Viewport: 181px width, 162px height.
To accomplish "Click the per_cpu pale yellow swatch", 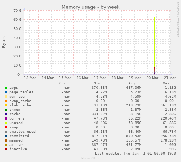I will [6, 97].
